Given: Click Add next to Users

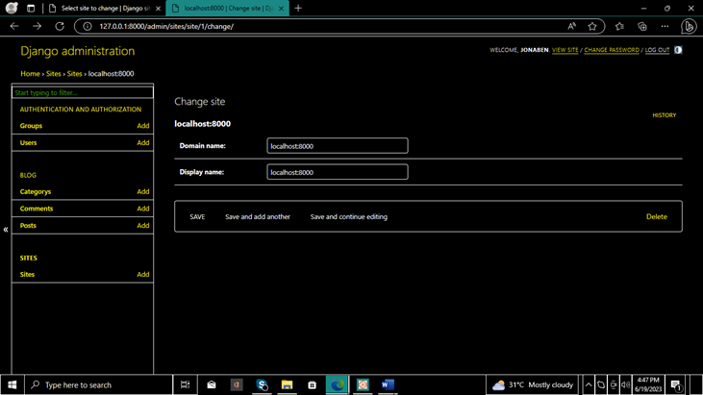Looking at the screenshot, I should click(143, 143).
